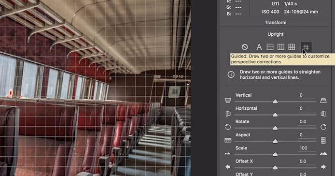Click the 1/40 s shutter speed readout
335x176 pixels.
point(290,4)
